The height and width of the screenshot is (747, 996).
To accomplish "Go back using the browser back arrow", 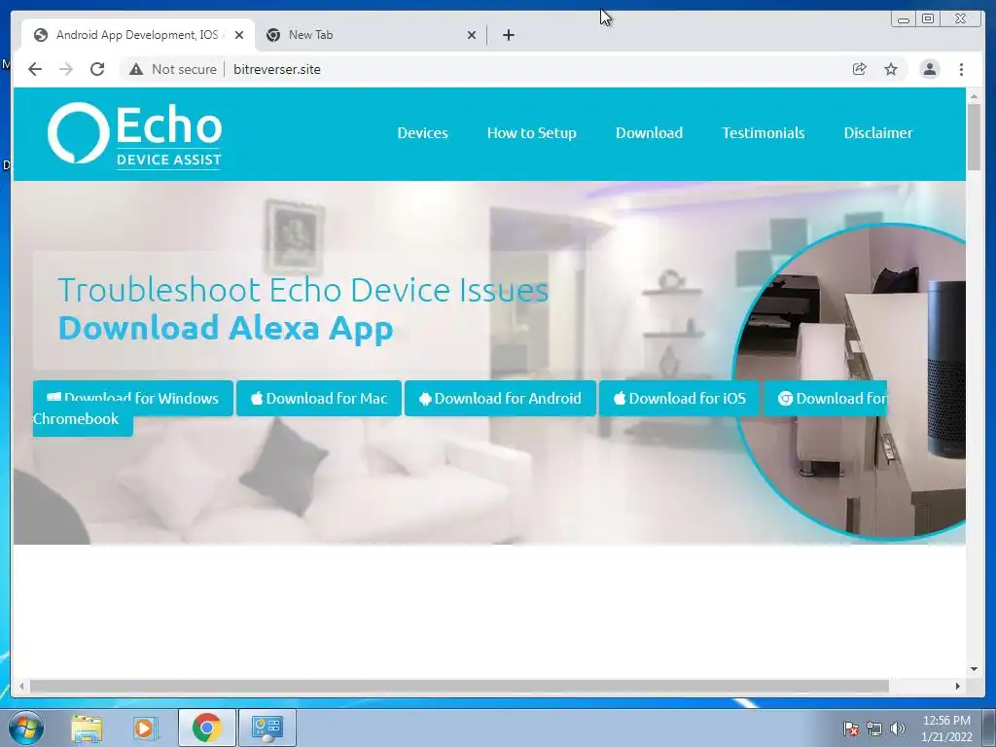I will pos(35,69).
